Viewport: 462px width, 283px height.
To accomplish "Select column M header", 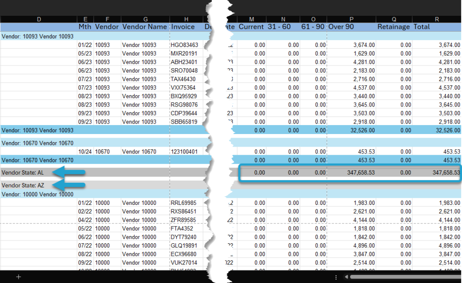I will tap(251, 19).
